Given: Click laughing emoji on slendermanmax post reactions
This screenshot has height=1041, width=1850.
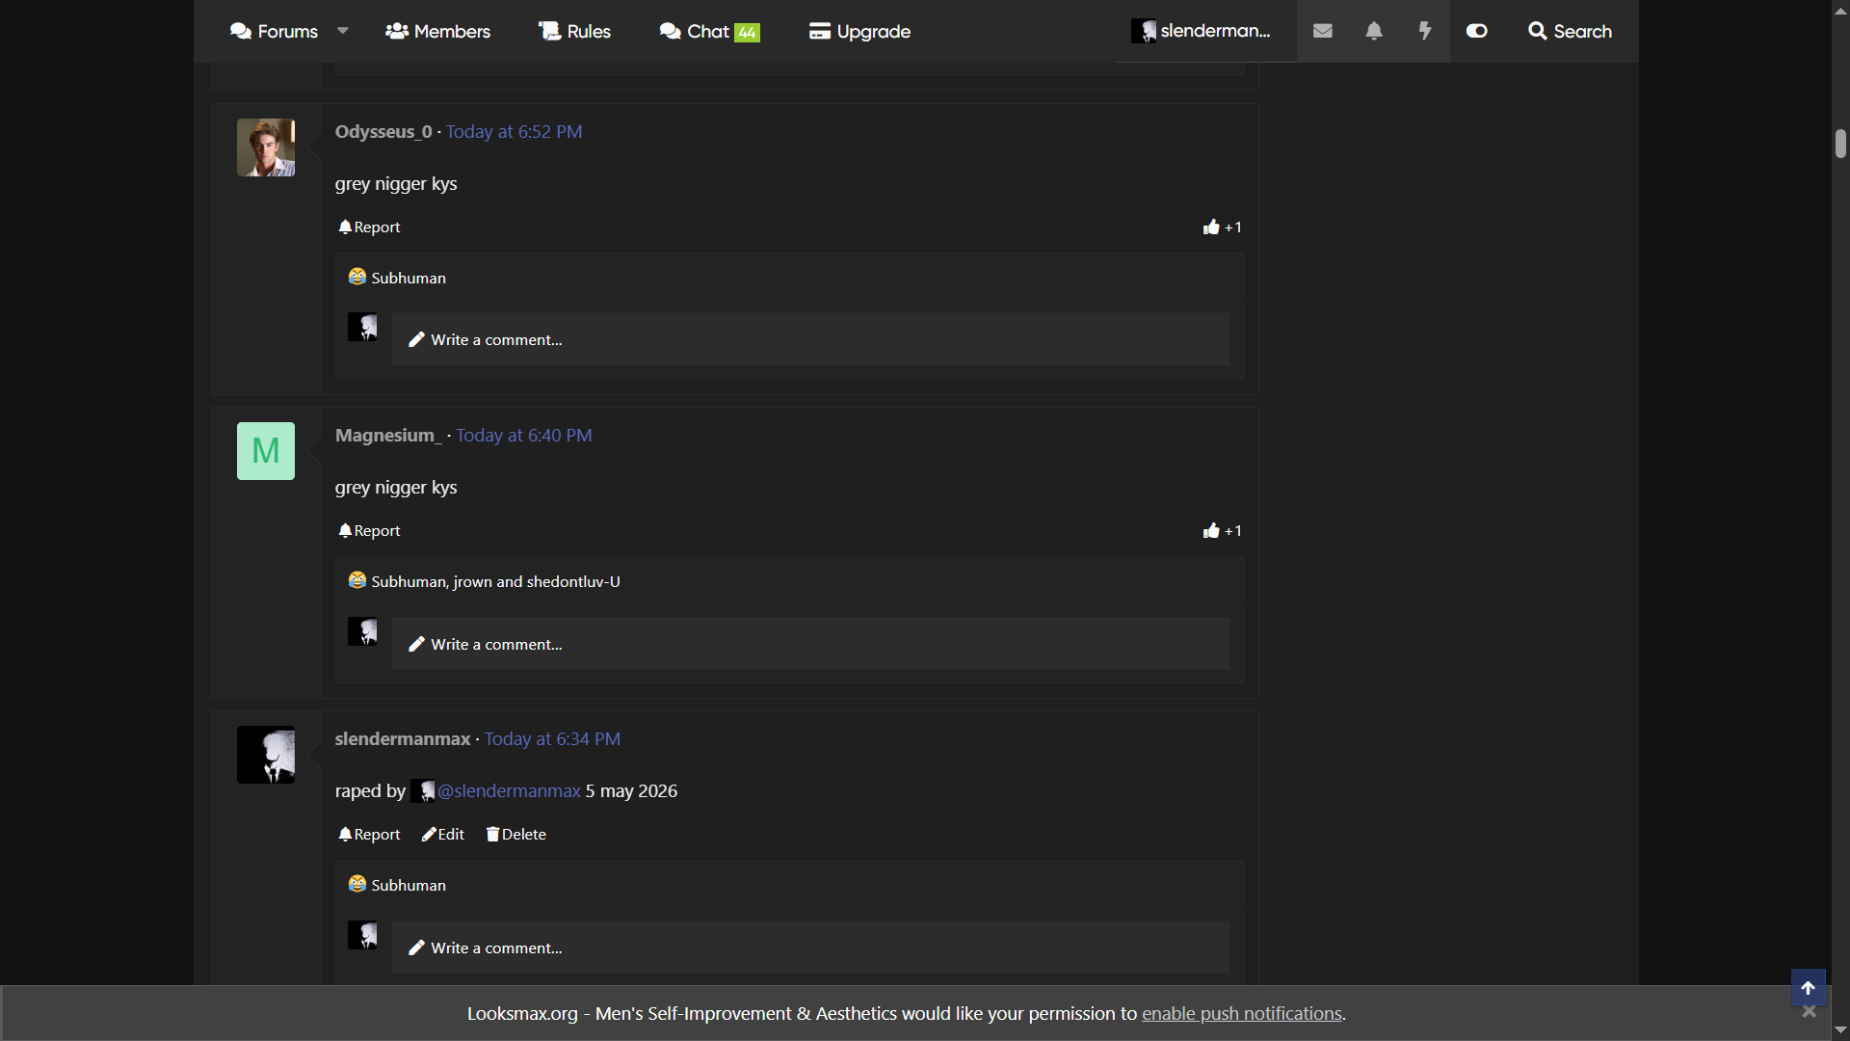Looking at the screenshot, I should click(357, 884).
